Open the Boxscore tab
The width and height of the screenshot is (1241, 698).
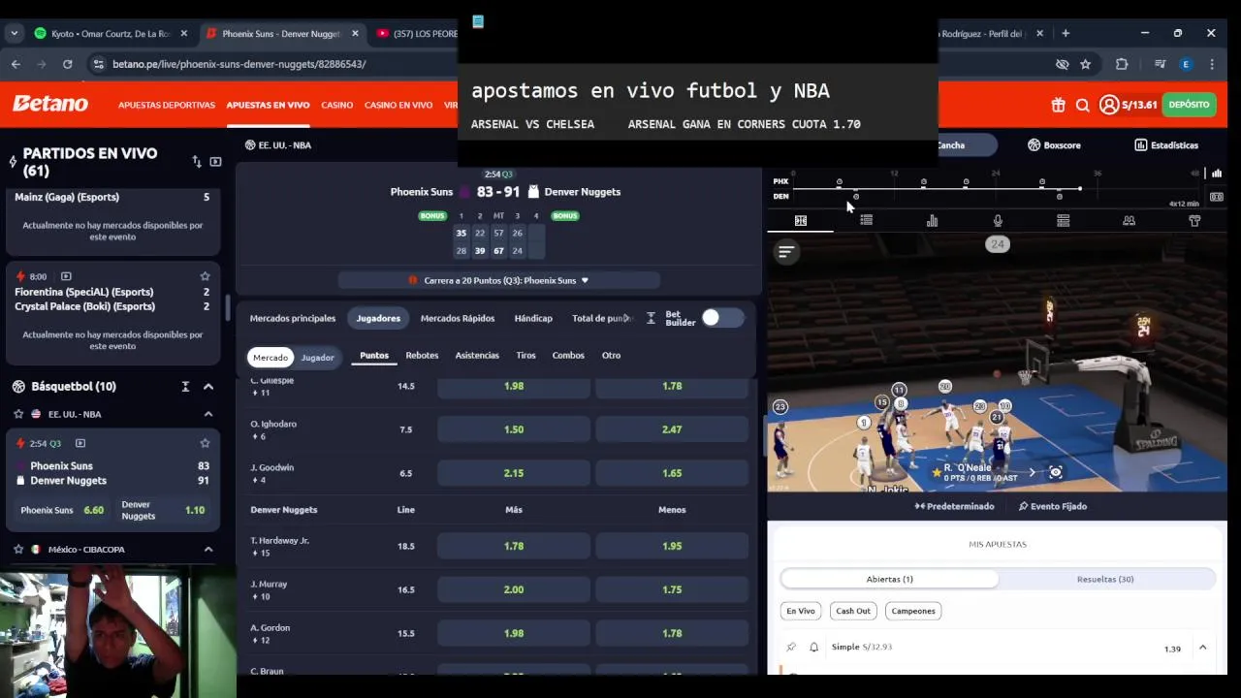pyautogui.click(x=1054, y=145)
